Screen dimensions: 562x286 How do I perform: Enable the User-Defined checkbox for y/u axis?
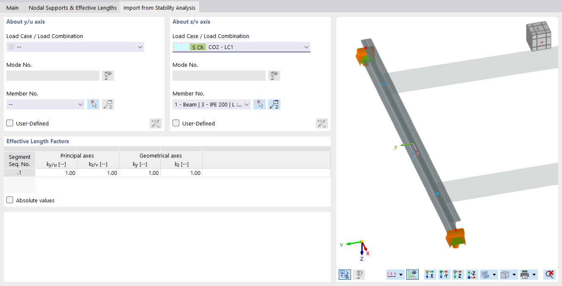[9, 123]
